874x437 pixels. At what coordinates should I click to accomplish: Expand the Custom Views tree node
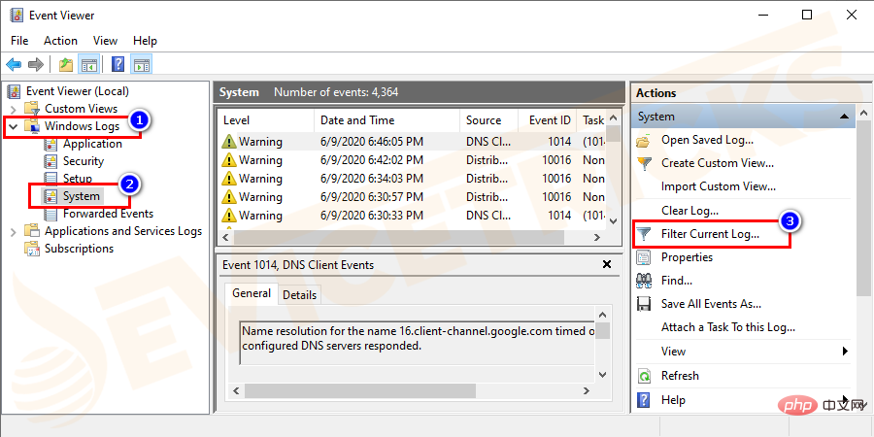pos(13,109)
